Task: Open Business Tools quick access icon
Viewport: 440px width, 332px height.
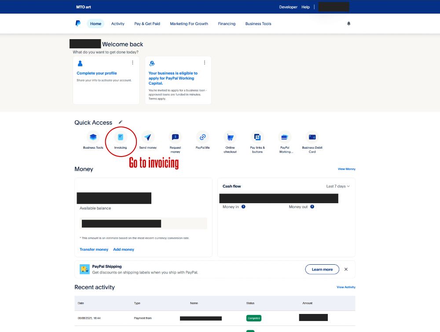Action: (x=93, y=137)
